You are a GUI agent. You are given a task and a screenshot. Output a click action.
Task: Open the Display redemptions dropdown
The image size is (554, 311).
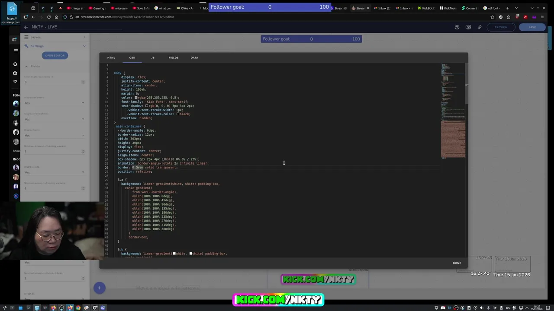55,119
